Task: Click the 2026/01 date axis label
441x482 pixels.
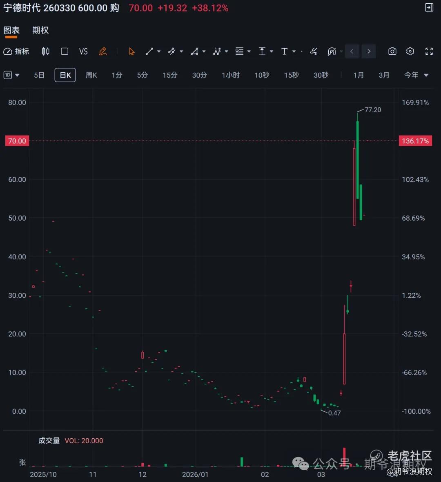Action: click(195, 474)
